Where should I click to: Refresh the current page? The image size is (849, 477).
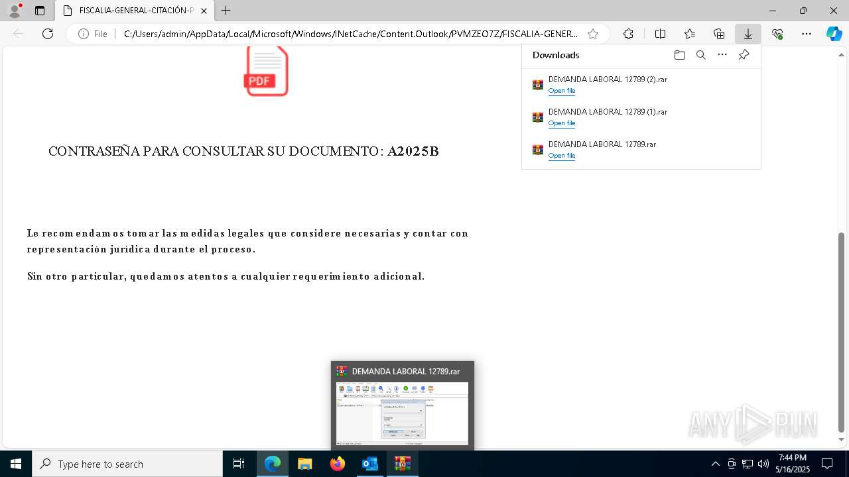(x=48, y=34)
